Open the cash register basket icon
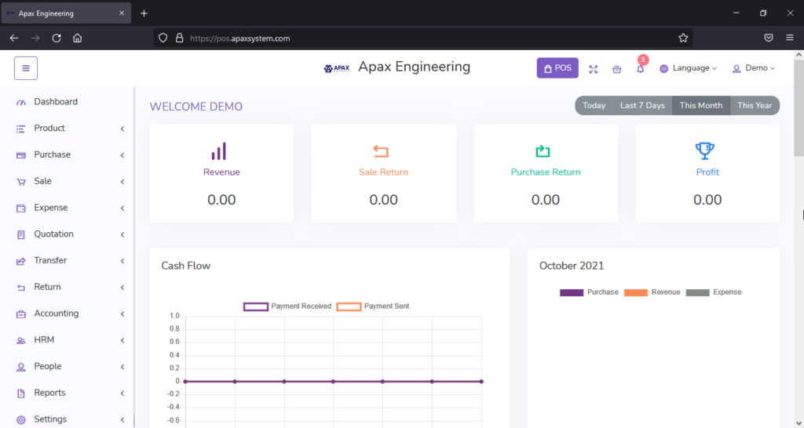804x428 pixels. [617, 69]
